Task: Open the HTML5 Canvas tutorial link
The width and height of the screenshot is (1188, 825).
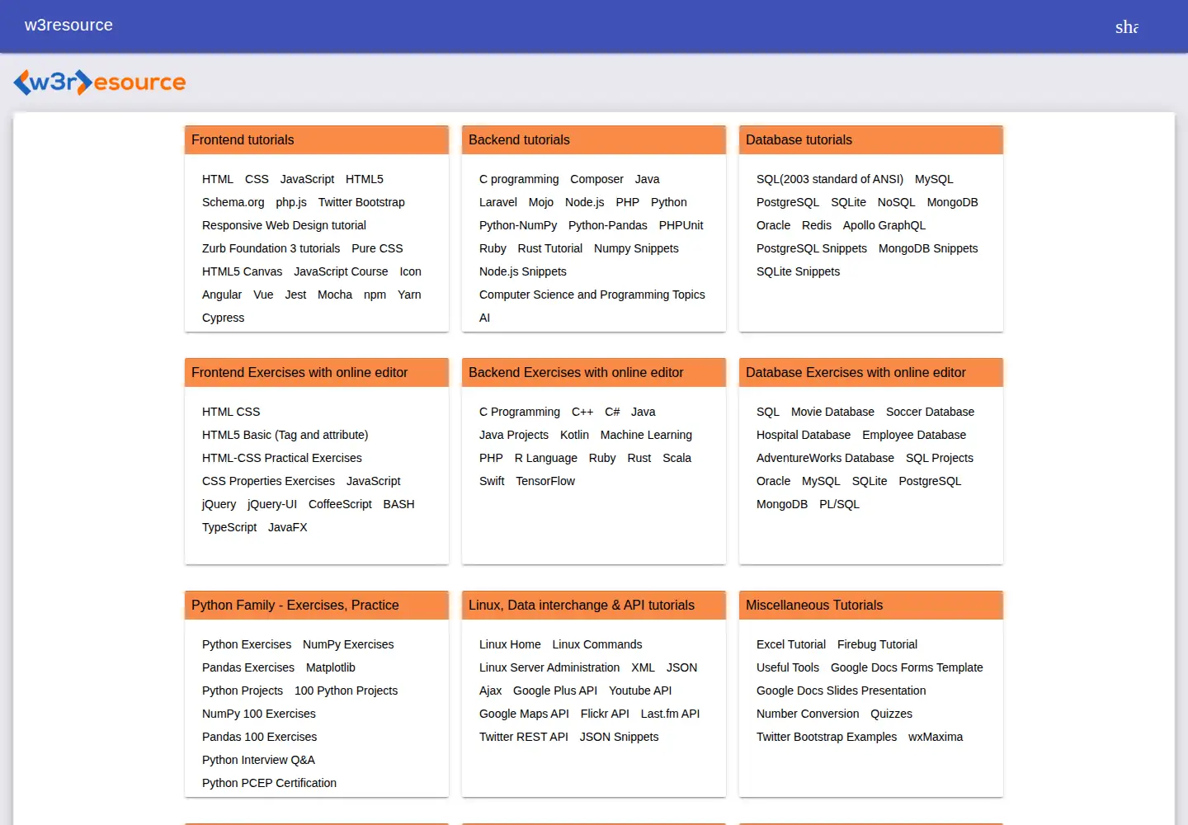Action: coord(242,271)
